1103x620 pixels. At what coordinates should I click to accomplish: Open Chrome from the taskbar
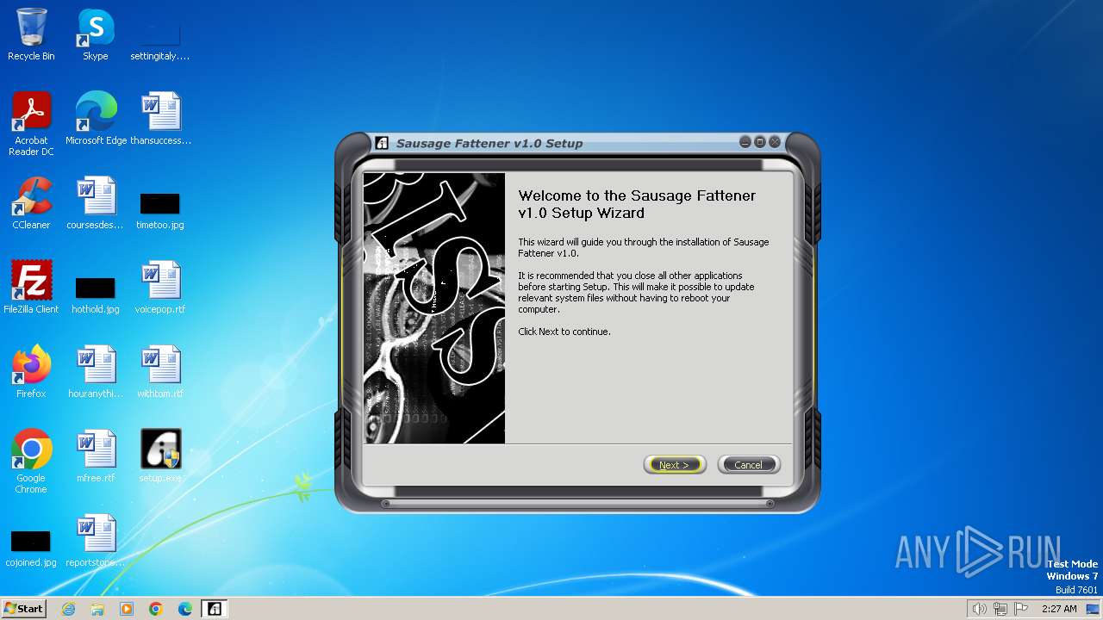click(x=156, y=609)
